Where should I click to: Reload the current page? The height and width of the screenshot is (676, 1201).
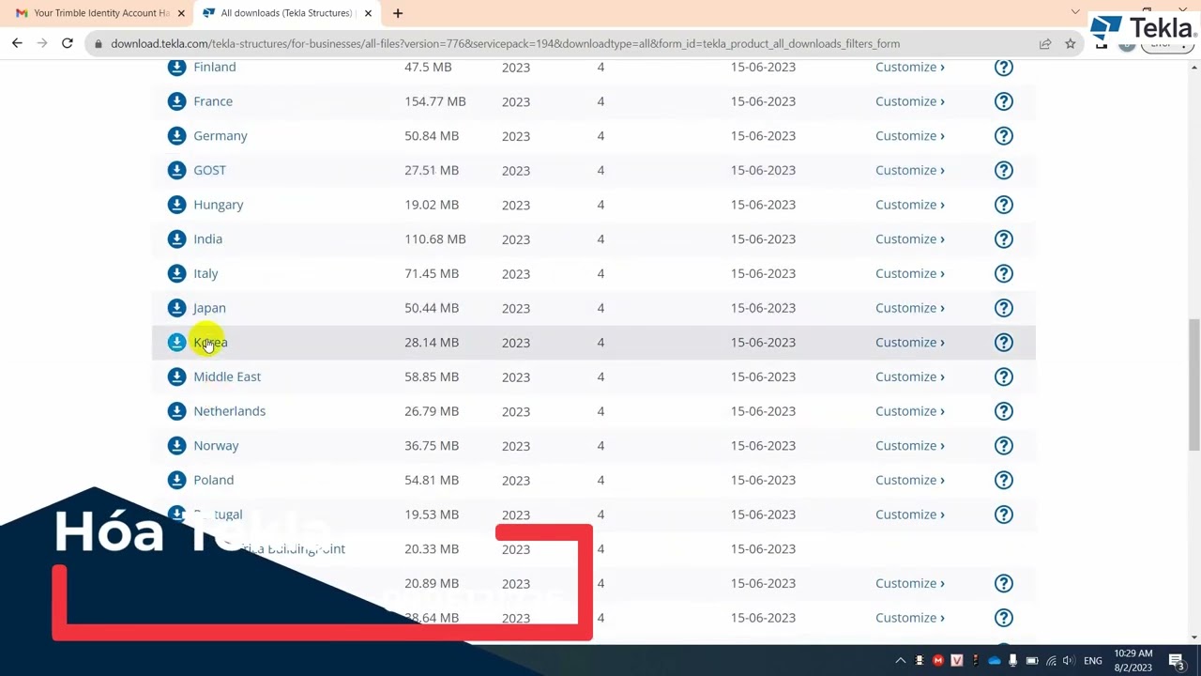point(68,43)
